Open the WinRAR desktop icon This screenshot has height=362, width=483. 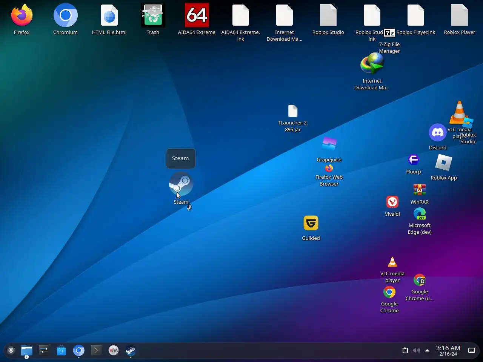(x=420, y=190)
